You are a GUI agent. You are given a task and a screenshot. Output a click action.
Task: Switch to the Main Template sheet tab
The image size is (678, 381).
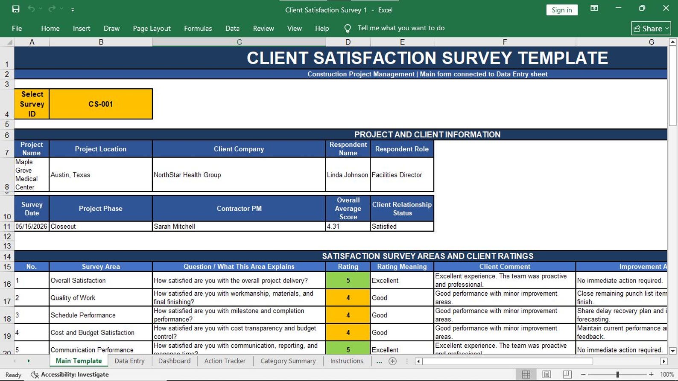79,361
